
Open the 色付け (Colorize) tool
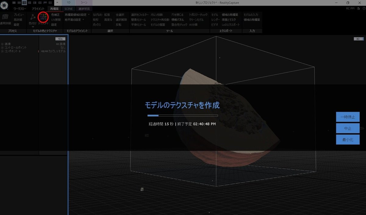pos(32,17)
